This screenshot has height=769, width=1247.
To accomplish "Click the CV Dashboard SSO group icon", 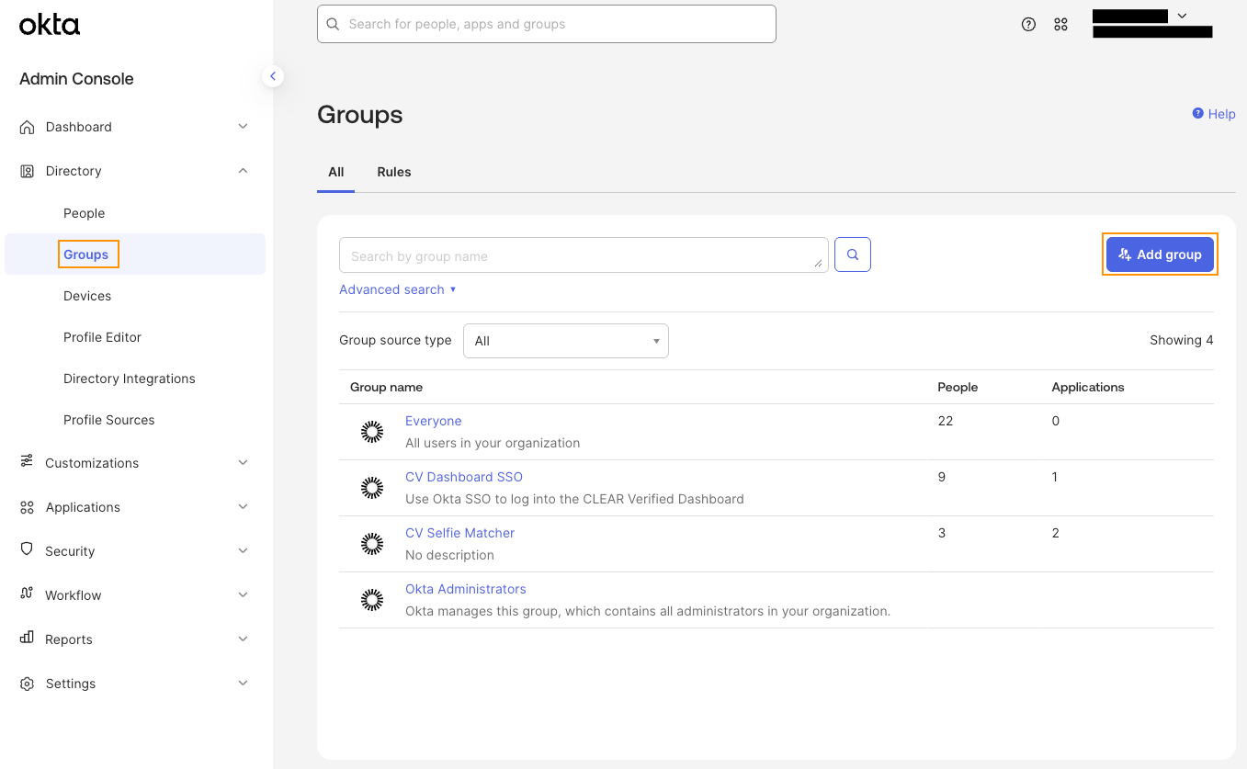I will pos(372,488).
